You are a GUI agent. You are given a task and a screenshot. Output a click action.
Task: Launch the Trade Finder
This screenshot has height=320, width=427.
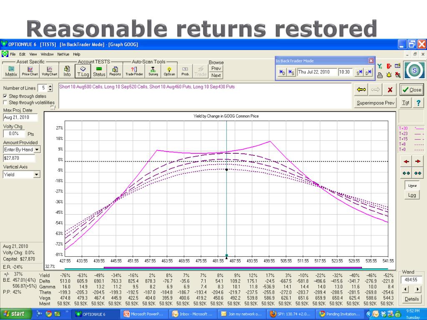pyautogui.click(x=134, y=71)
